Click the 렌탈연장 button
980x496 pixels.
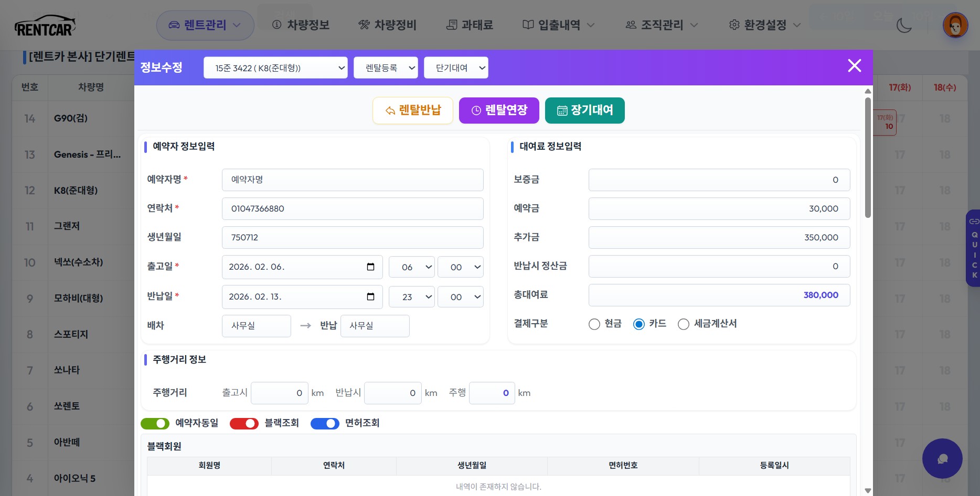[499, 111]
